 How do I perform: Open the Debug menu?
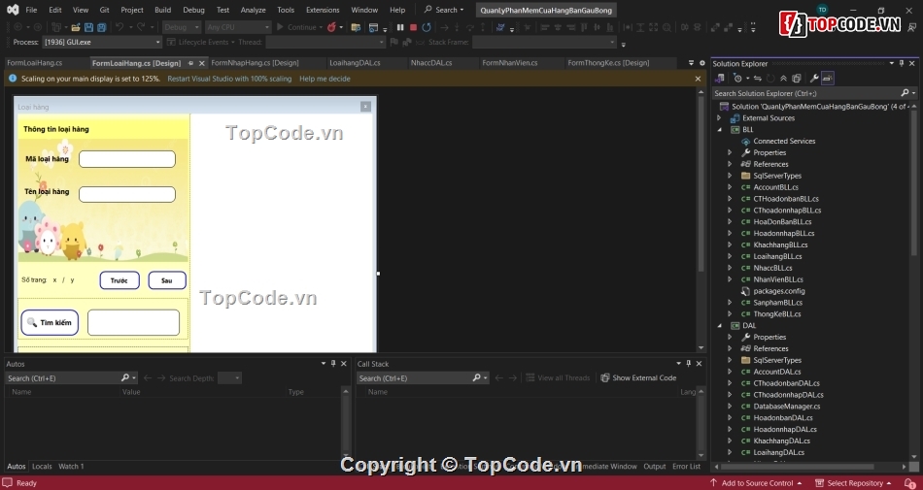[193, 10]
